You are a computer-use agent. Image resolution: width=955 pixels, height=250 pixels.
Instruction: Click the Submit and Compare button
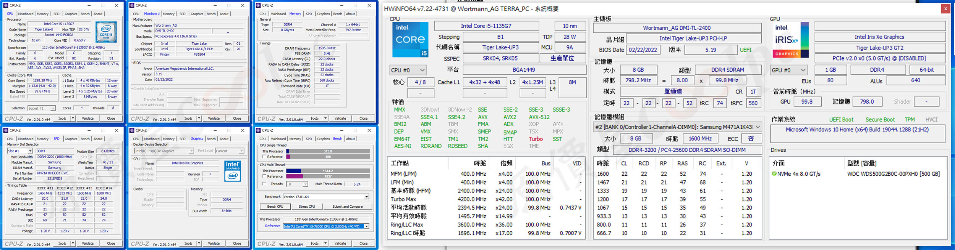[348, 207]
